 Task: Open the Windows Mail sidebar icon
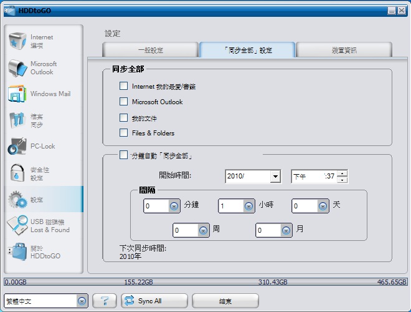17,94
